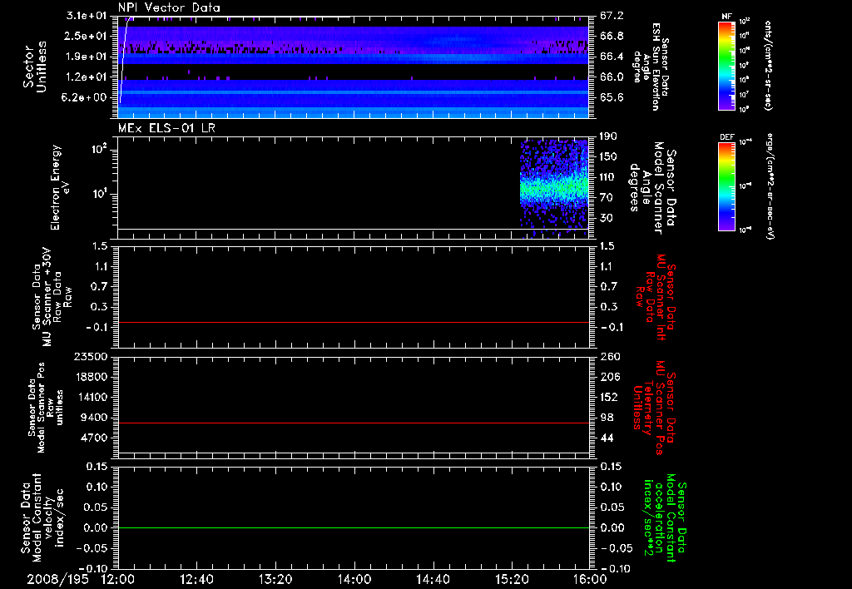The image size is (852, 589).
Task: Click the 3.1e+01 sector tick value
Action: coord(86,16)
